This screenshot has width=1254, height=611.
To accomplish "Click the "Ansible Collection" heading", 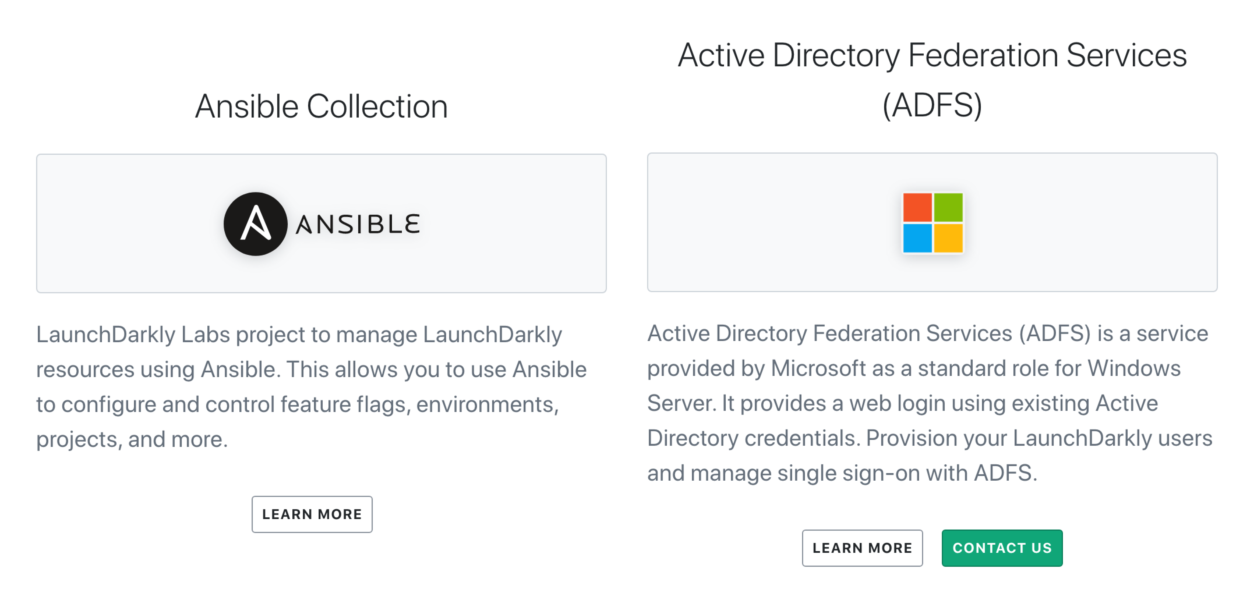I will (321, 106).
